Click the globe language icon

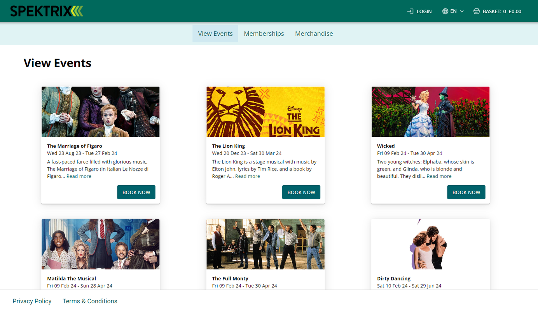(x=445, y=11)
